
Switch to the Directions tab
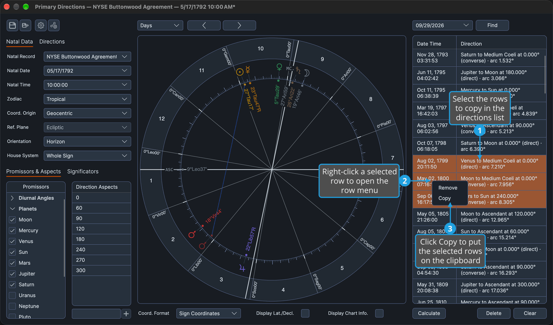[x=52, y=42]
